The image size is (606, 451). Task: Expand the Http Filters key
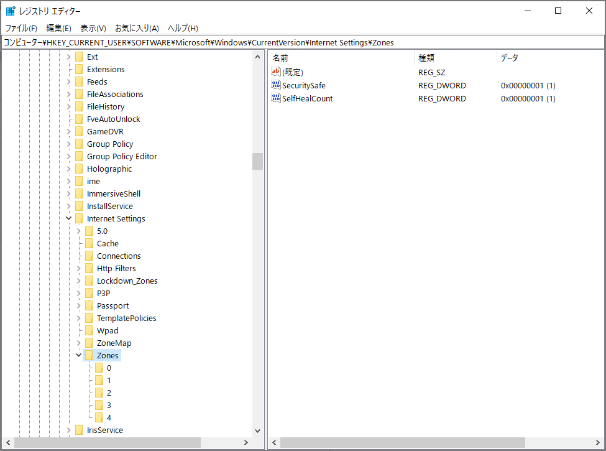tap(79, 269)
